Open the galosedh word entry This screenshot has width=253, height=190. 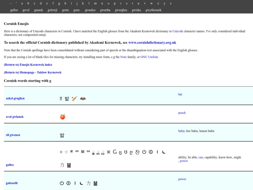12,183
